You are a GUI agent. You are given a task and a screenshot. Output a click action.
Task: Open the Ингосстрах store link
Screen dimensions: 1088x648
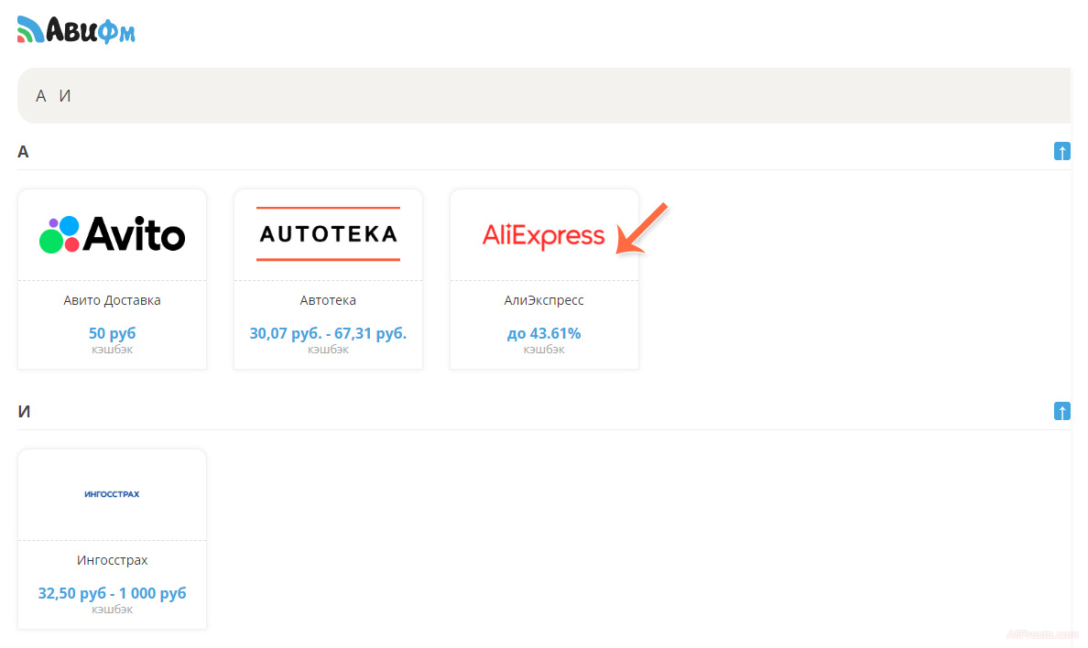pyautogui.click(x=112, y=560)
